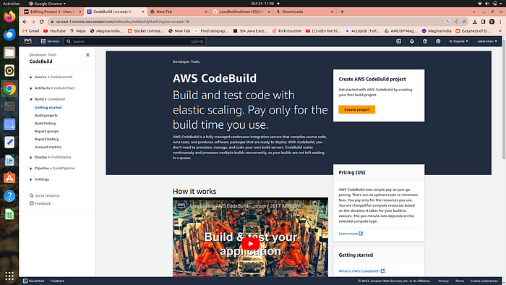
Task: Expand the Source CodeCommit section
Action: point(31,77)
